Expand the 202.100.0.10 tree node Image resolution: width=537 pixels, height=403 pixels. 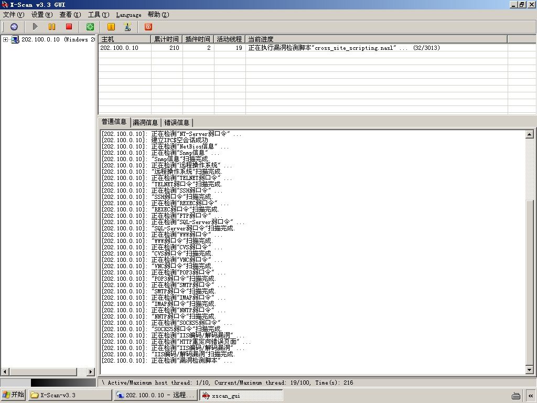(5, 40)
